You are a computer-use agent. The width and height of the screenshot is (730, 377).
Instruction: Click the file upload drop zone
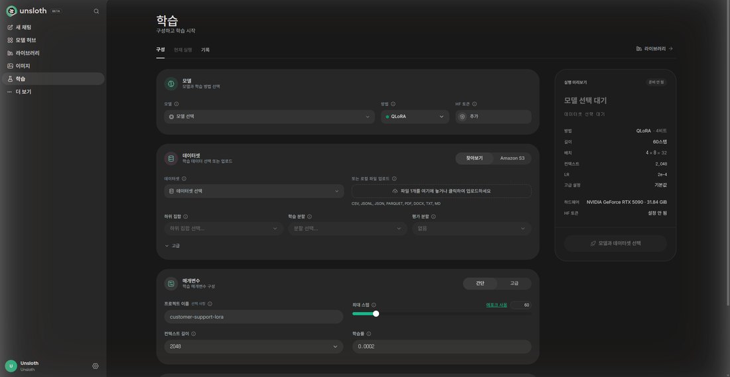coord(441,191)
